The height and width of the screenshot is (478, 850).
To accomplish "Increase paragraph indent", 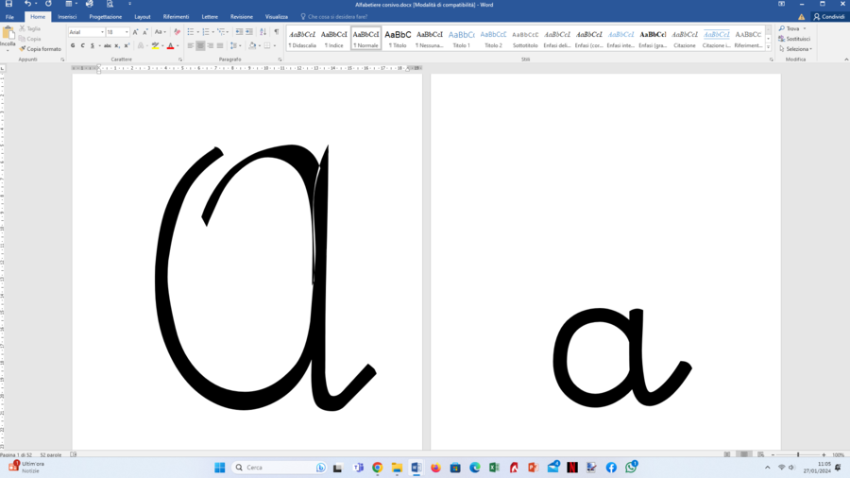I will point(248,32).
